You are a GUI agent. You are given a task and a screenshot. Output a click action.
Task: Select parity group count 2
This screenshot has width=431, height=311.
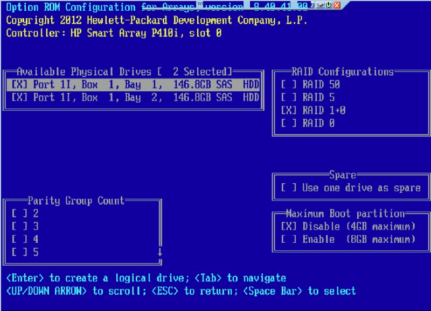[19, 214]
